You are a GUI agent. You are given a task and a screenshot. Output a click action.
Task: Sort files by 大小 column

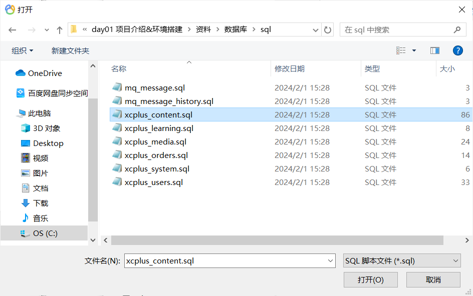[447, 69]
